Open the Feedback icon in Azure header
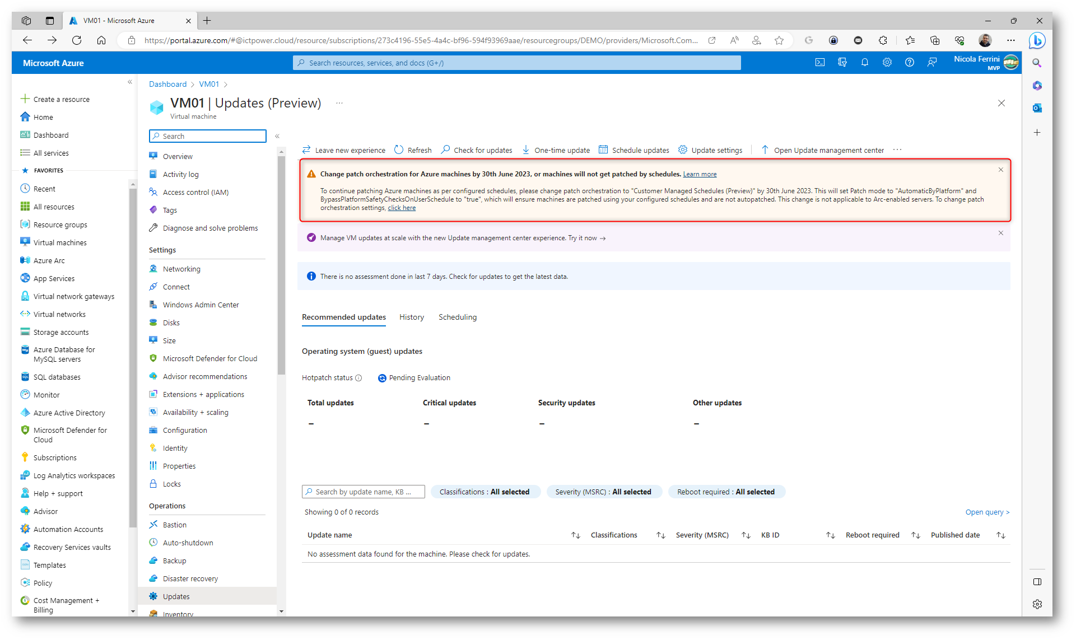 pos(932,63)
